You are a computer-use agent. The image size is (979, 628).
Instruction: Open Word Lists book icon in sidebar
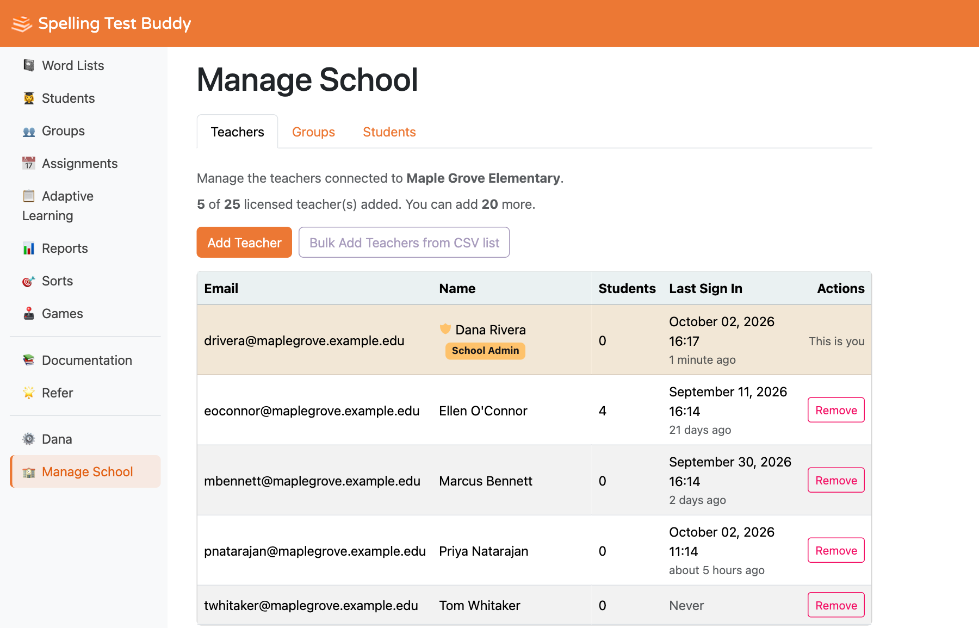[x=29, y=65]
